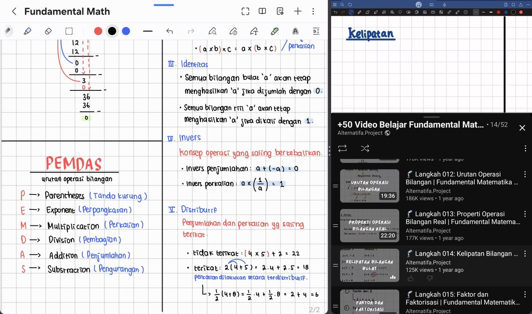This screenshot has width=532, height=314.
Task: Select active pen tool in right notebook toolbar
Action: (351, 12)
